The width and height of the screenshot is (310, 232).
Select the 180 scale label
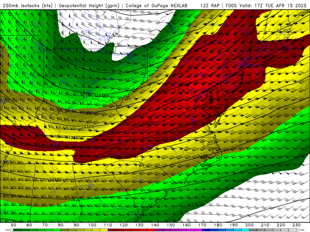pos(218,225)
